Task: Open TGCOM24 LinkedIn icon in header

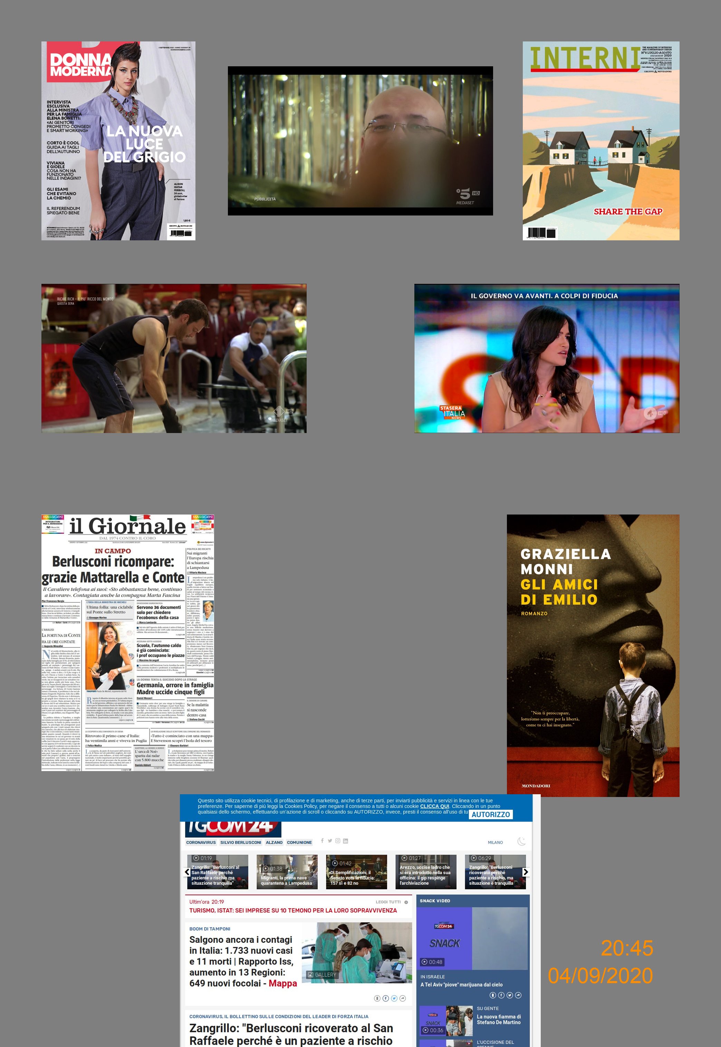Action: coord(346,841)
